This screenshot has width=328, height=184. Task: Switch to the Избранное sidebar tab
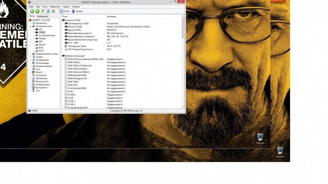[x=43, y=16]
